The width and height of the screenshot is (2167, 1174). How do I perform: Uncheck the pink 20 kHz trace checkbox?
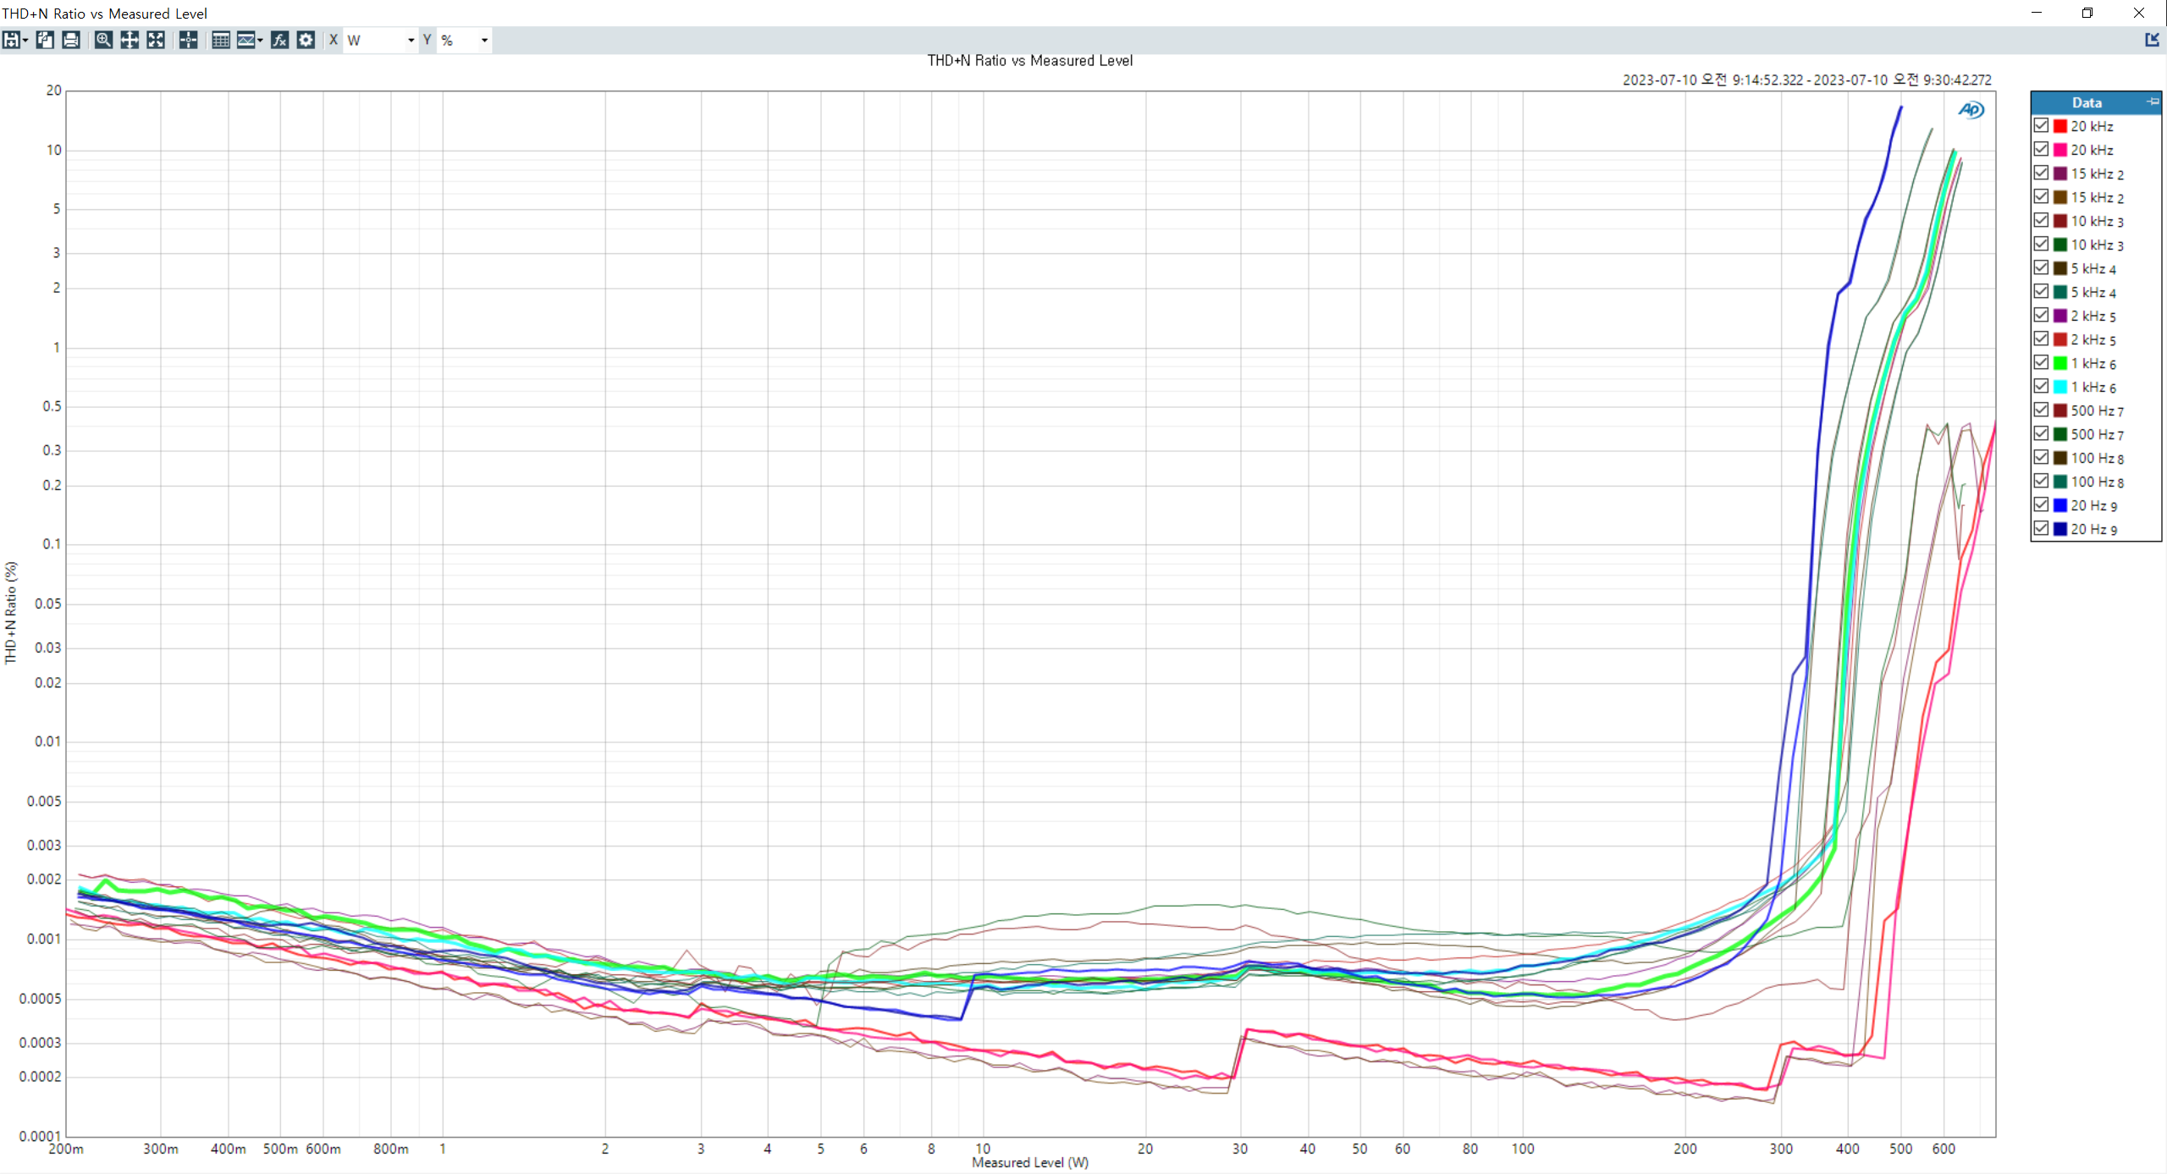[2041, 149]
